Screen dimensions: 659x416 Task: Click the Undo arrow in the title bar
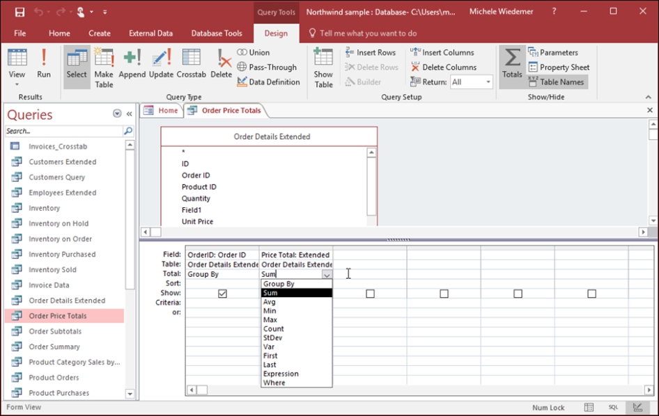39,12
